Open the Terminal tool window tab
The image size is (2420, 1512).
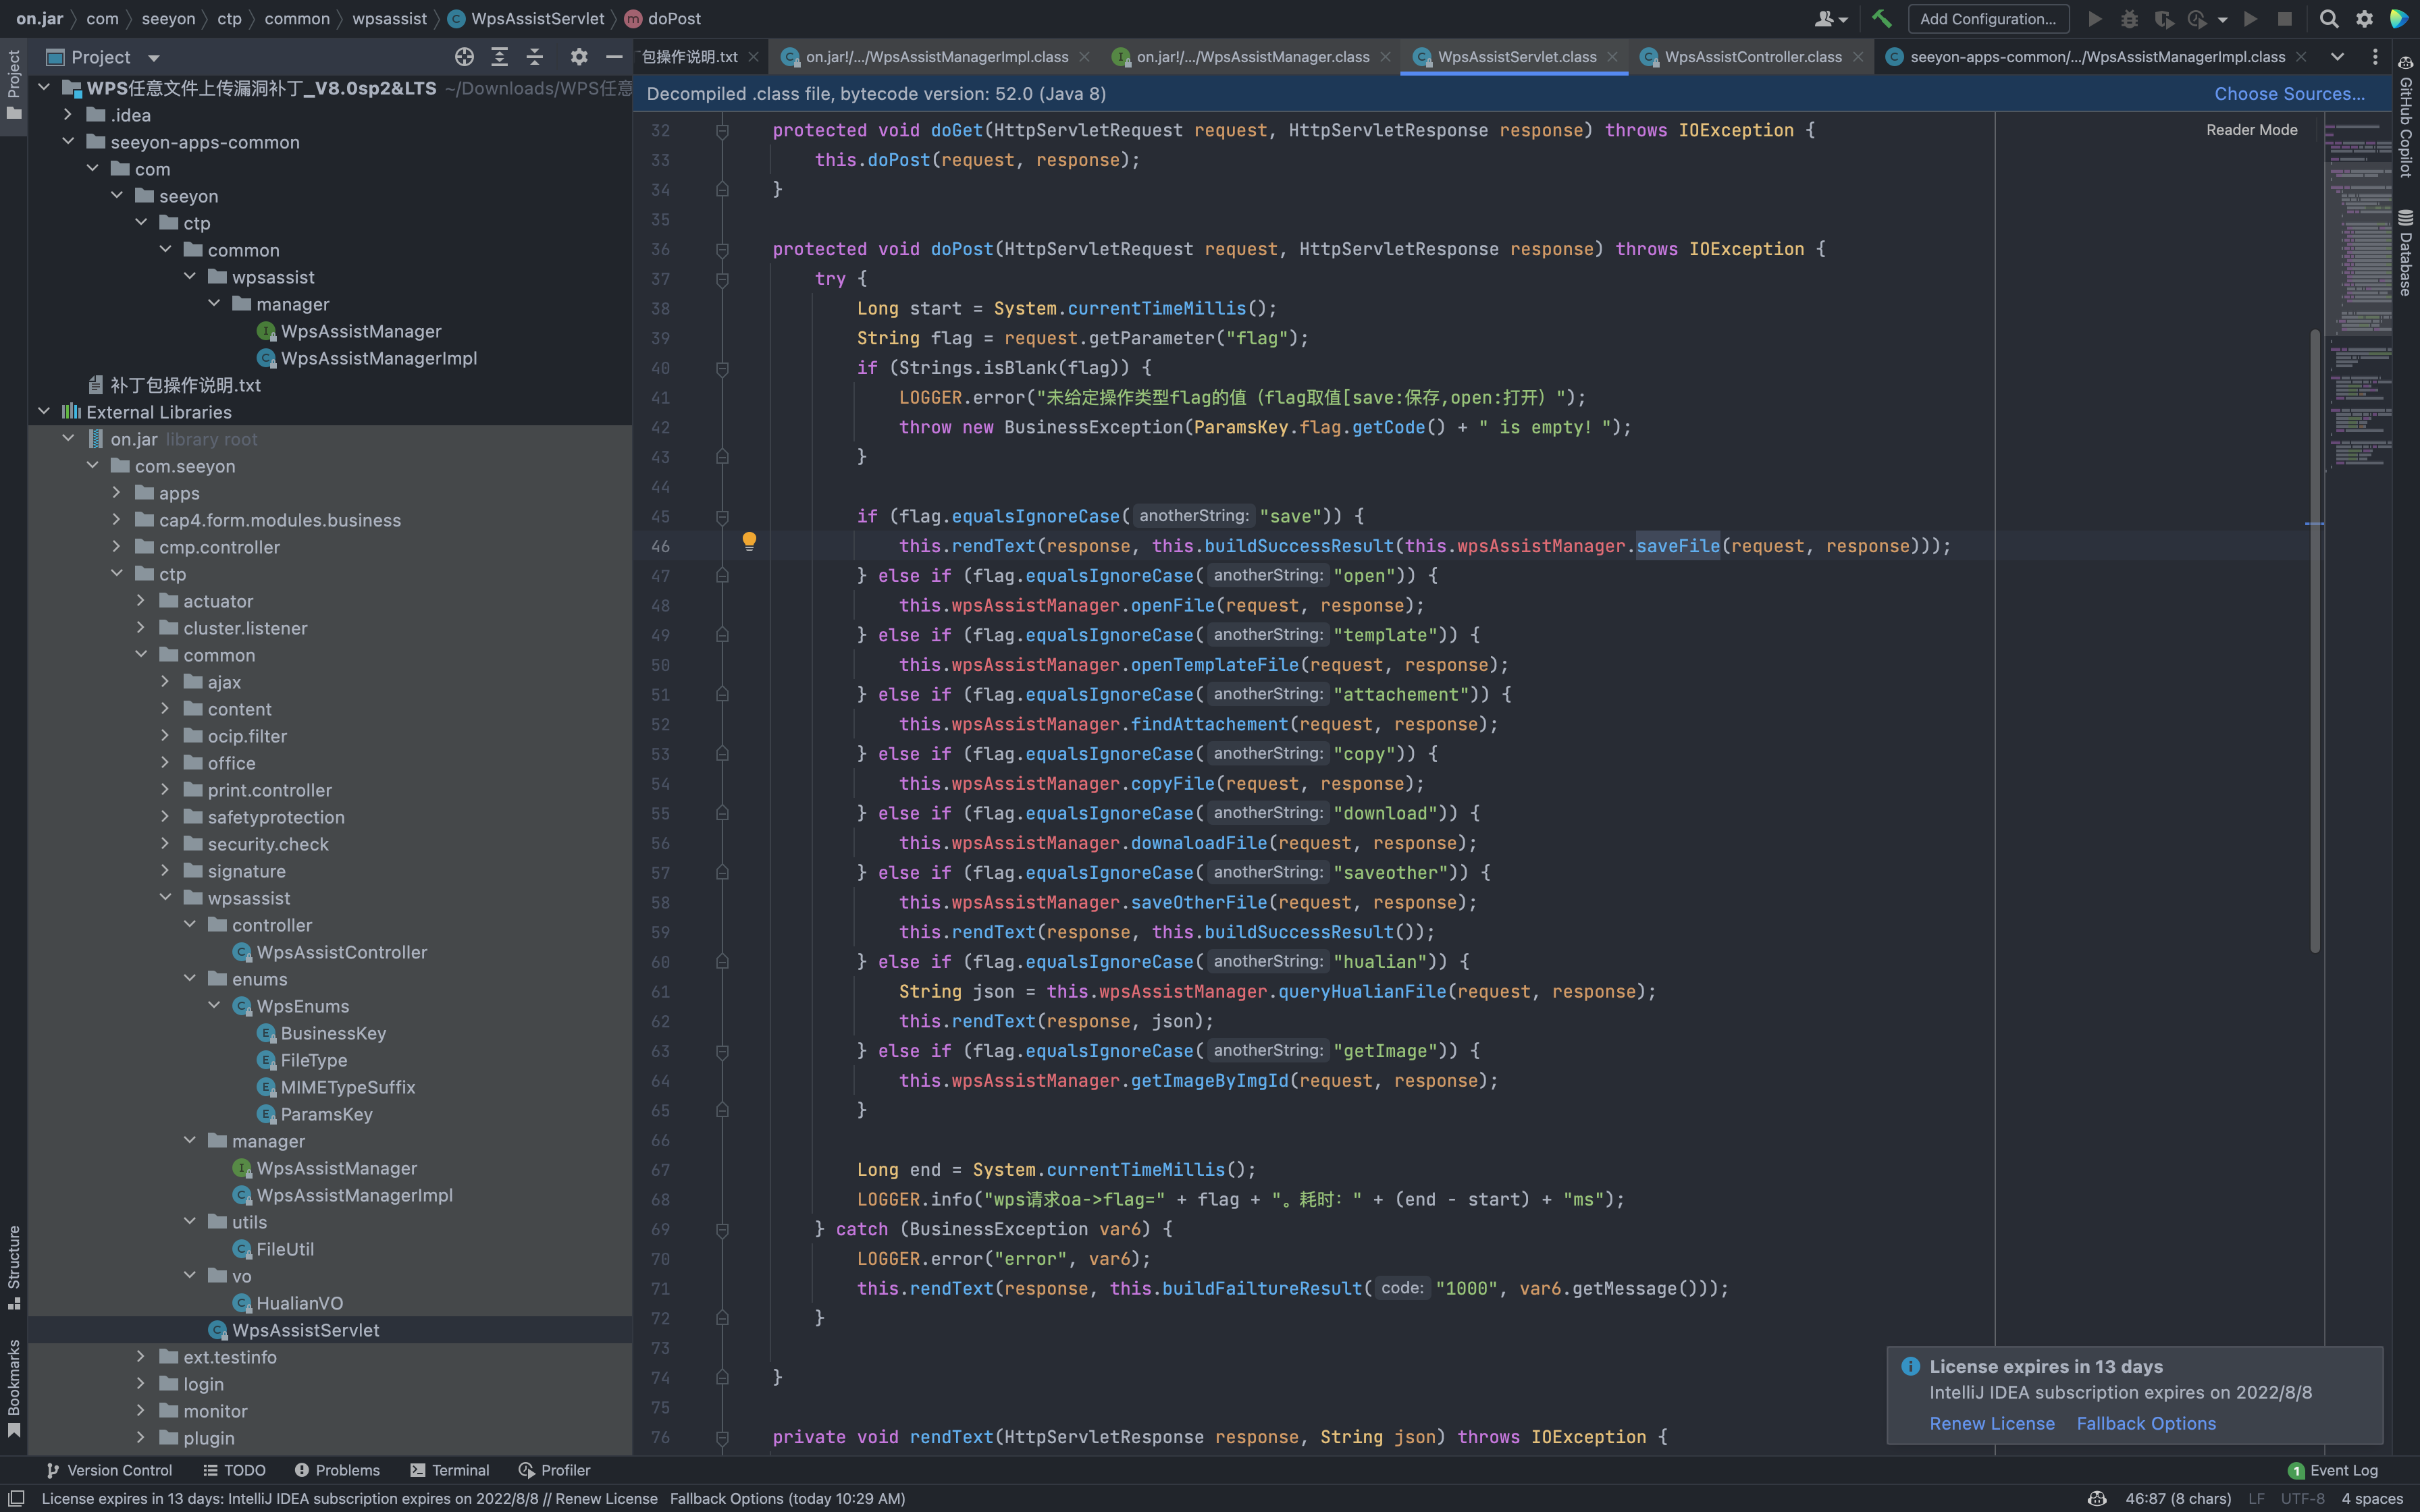click(x=450, y=1470)
